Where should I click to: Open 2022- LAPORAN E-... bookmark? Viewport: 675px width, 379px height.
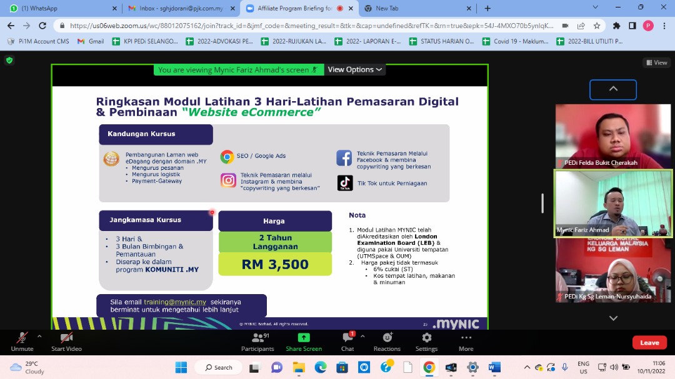(368, 41)
